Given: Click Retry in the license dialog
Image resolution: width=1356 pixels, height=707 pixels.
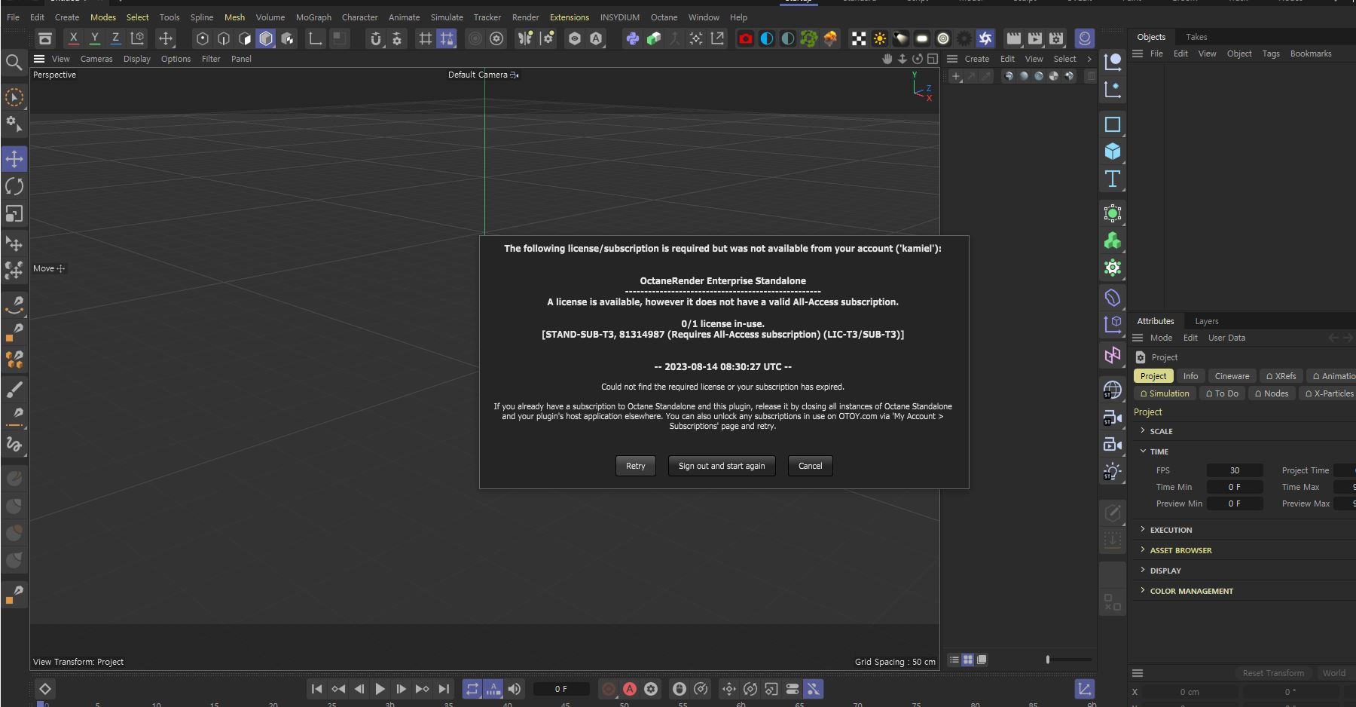Looking at the screenshot, I should click(636, 466).
